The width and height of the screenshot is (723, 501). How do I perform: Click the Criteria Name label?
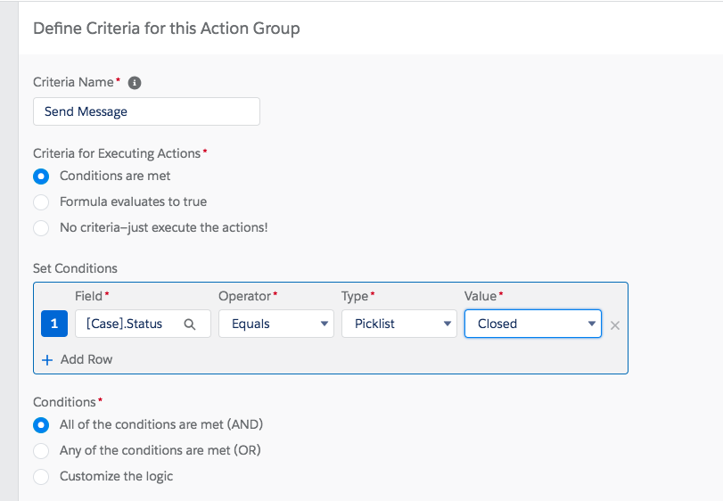coord(73,82)
